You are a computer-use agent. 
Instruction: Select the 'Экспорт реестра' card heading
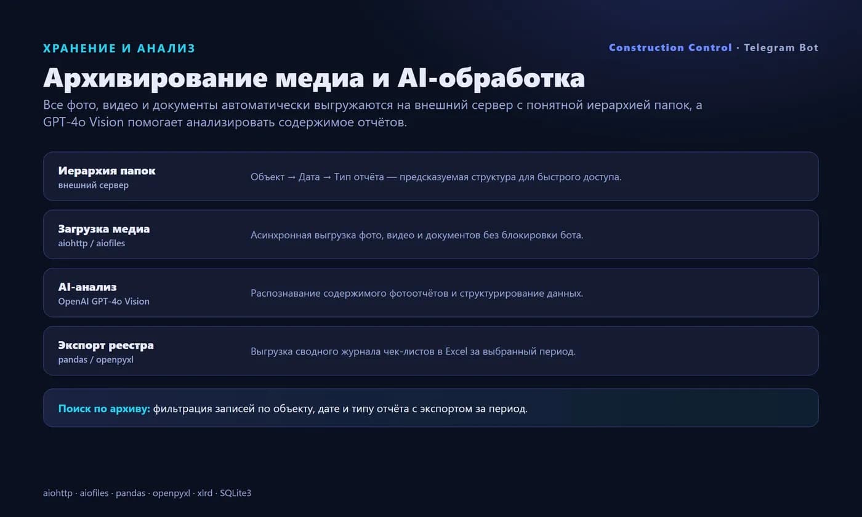coord(106,345)
